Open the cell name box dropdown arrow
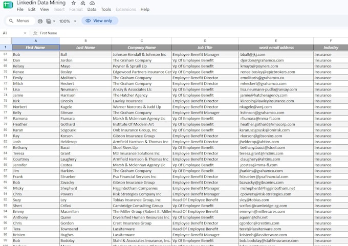The height and width of the screenshot is (246, 348). (x=25, y=33)
